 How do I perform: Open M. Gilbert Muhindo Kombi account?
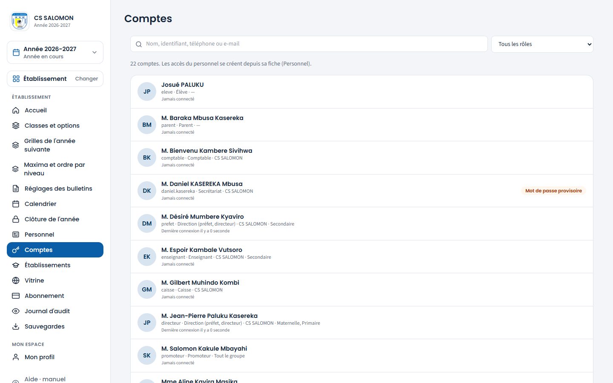362,289
